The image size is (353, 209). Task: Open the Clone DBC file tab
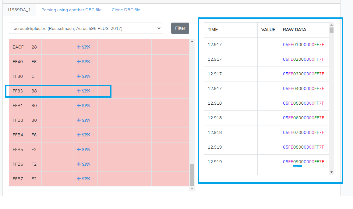pos(126,10)
